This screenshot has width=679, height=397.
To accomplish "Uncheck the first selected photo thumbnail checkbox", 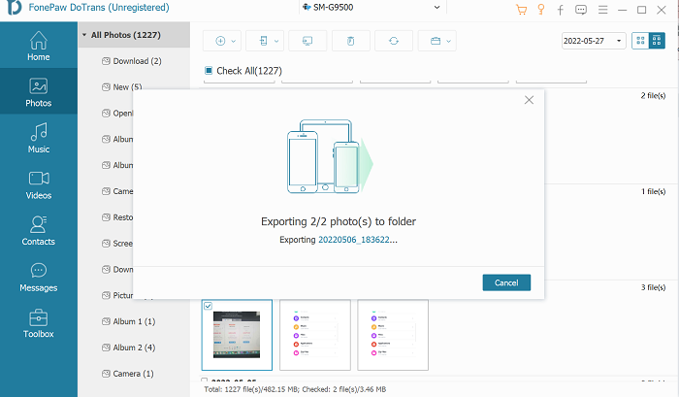I will [208, 306].
